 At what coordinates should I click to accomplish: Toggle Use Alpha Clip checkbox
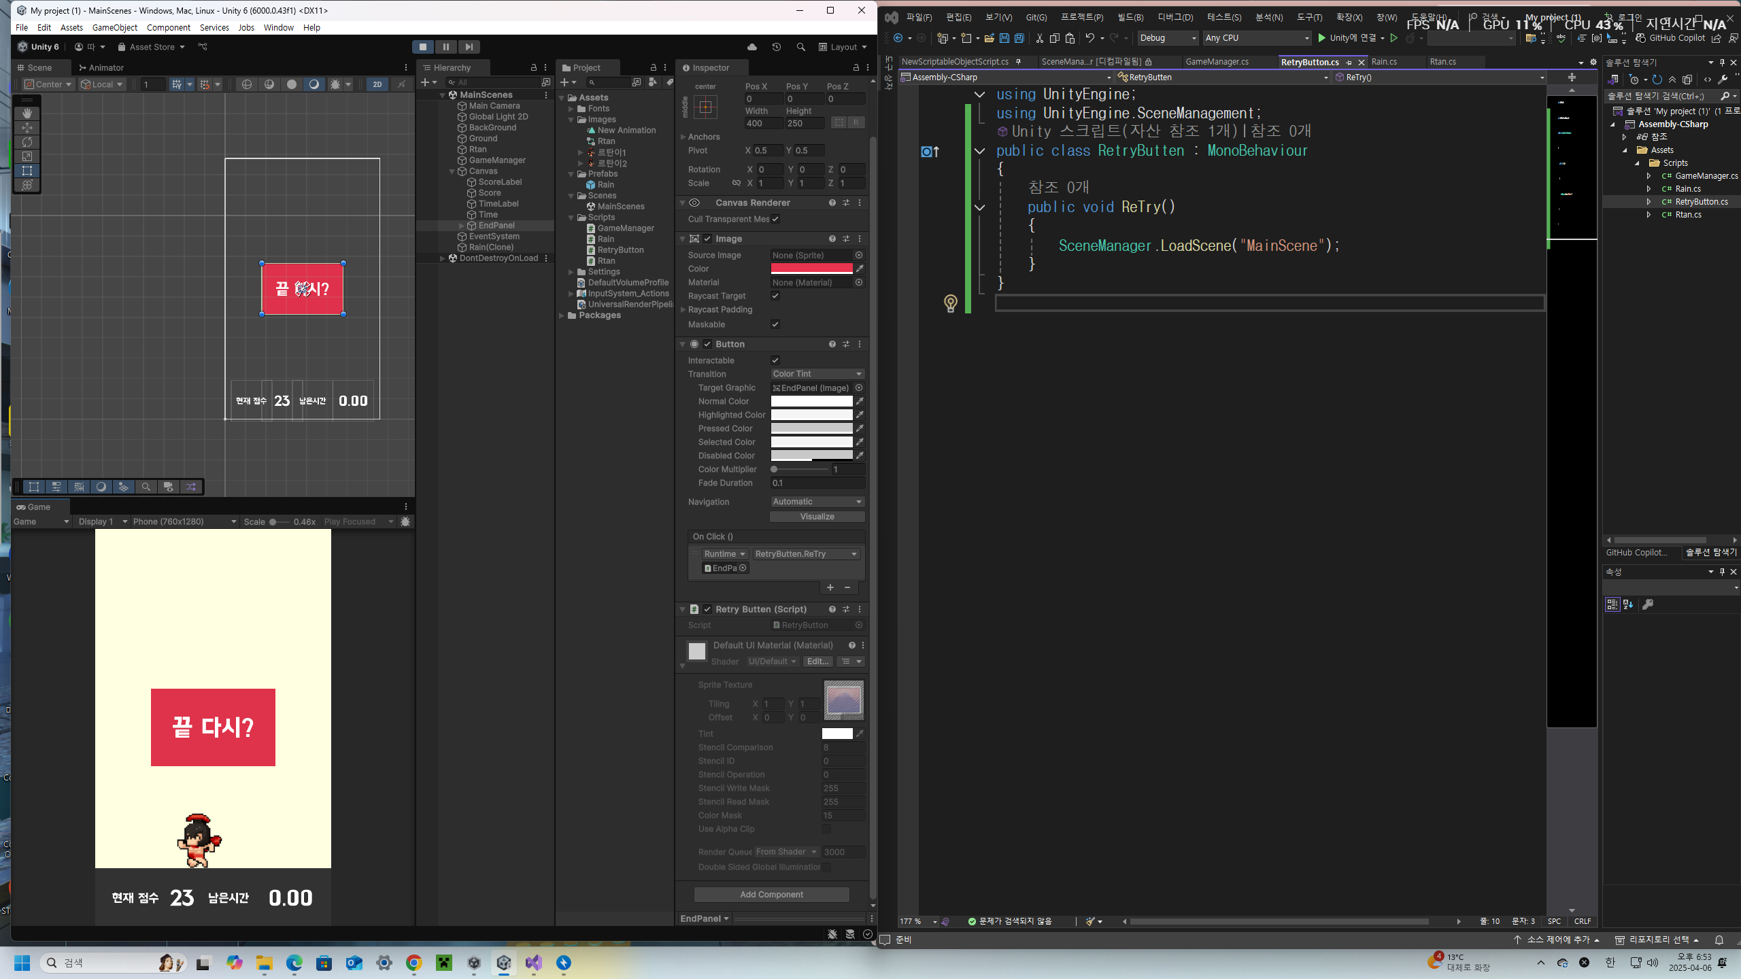tap(826, 829)
